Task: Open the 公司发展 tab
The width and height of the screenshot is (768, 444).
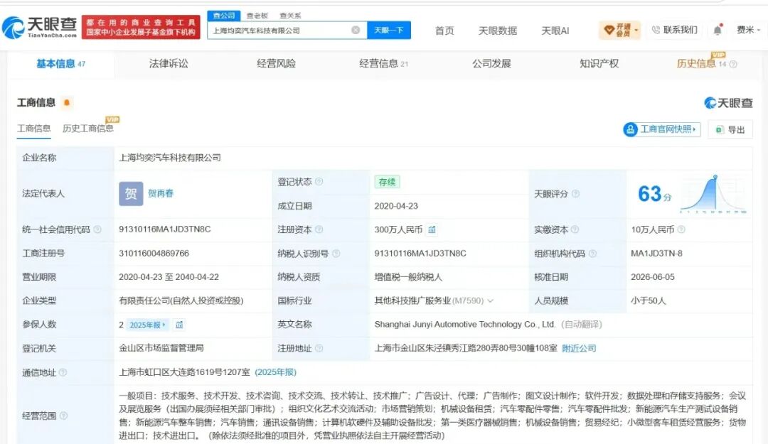Action: [491, 64]
